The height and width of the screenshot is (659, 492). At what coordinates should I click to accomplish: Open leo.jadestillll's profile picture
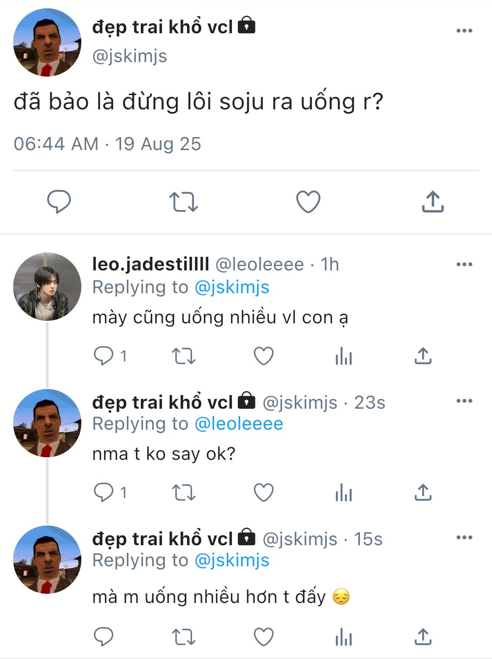point(47,287)
